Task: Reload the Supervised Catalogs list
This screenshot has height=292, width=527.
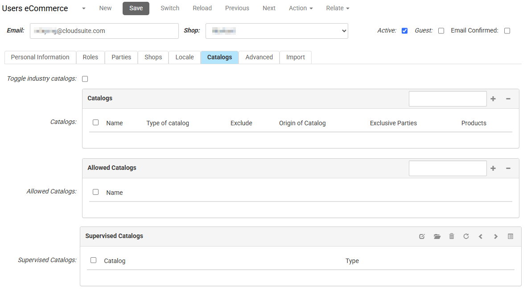Action: (x=466, y=236)
